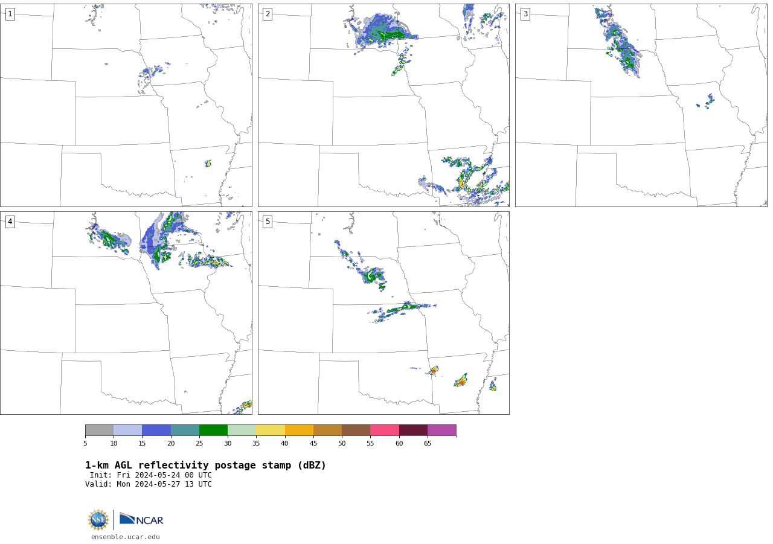Click the 'Init: Fri 2024-05-24 00 UTC' text

[x=151, y=475]
